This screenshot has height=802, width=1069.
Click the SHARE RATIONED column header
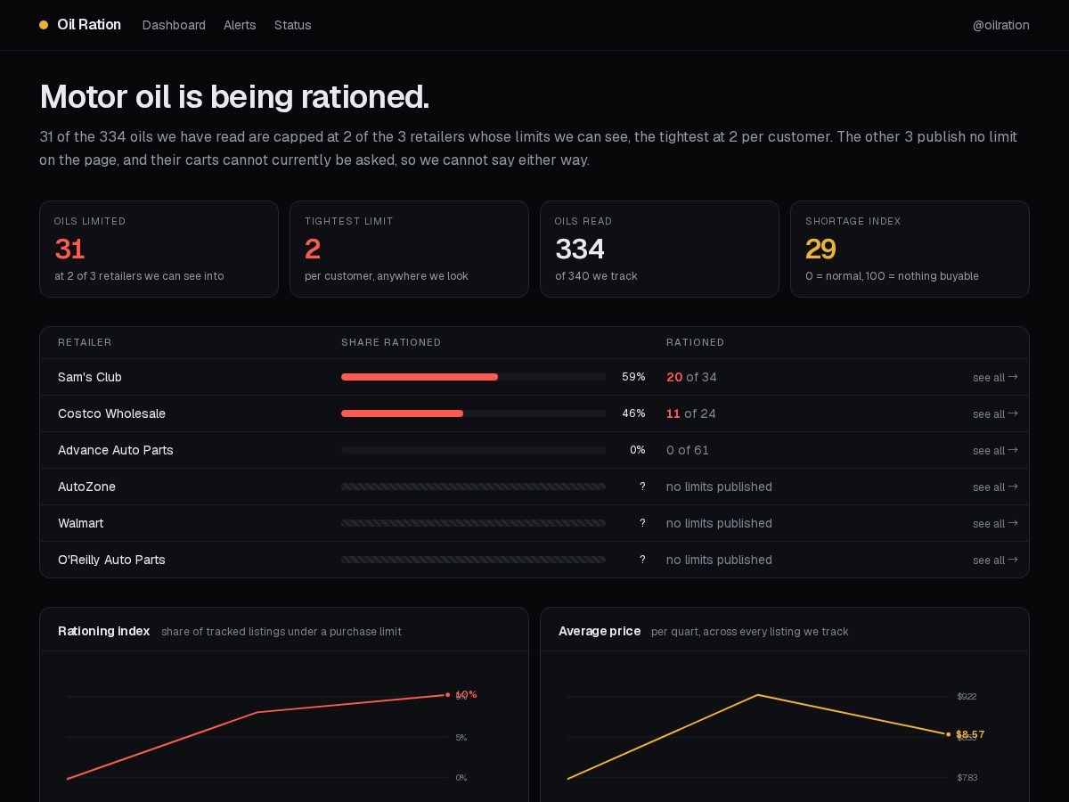click(x=391, y=342)
